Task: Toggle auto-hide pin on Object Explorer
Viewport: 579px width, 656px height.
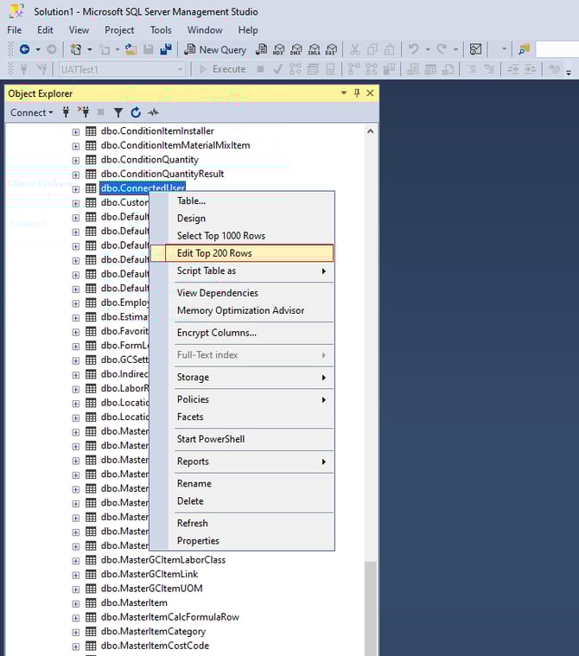Action: pos(357,93)
